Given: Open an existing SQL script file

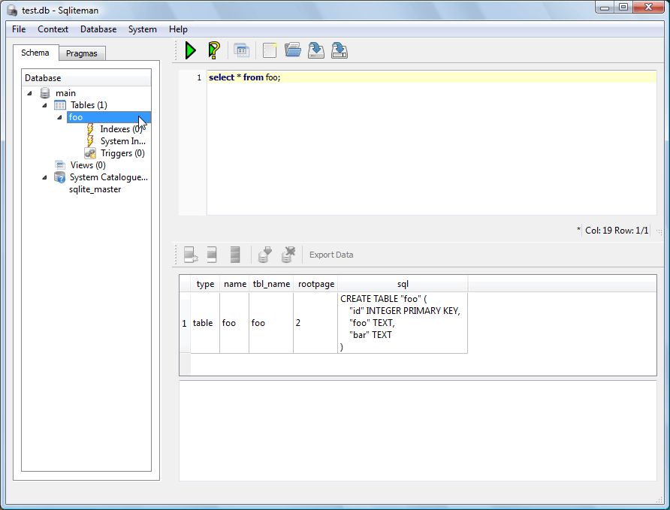Looking at the screenshot, I should [x=292, y=50].
